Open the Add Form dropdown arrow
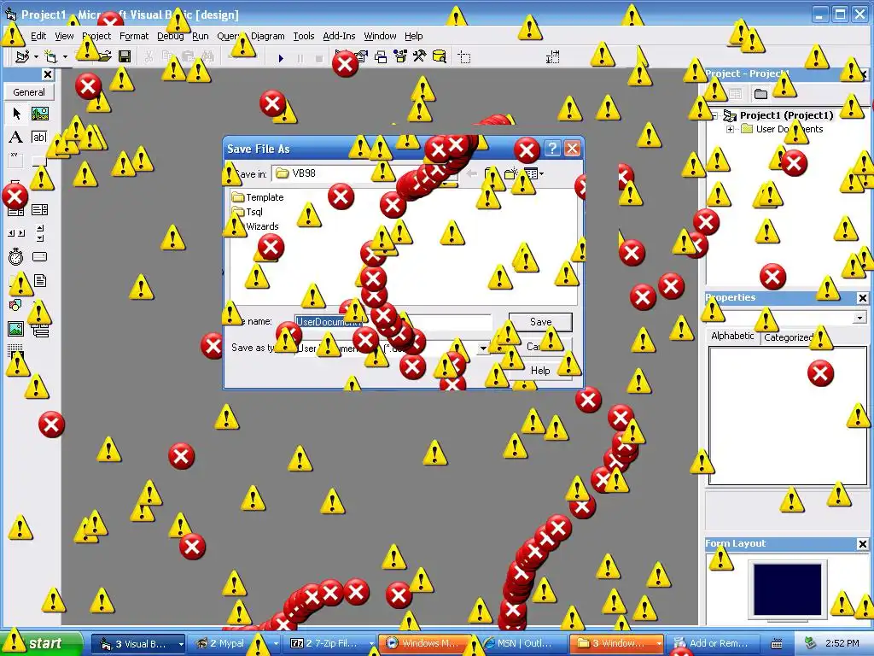Viewport: 874px width, 656px height. click(65, 57)
